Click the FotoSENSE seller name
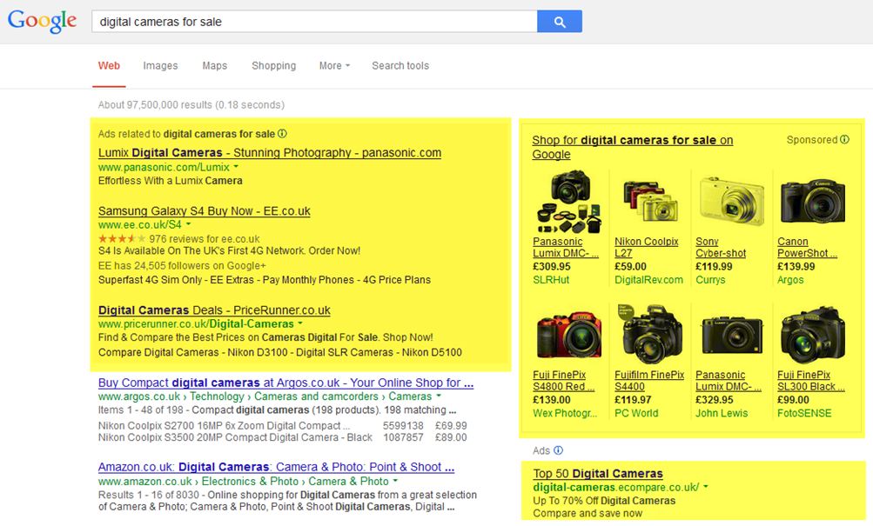This screenshot has height=526, width=873. tap(804, 413)
